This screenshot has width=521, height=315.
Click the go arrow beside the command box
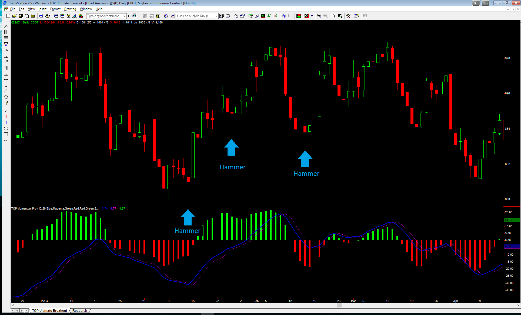(129, 16)
